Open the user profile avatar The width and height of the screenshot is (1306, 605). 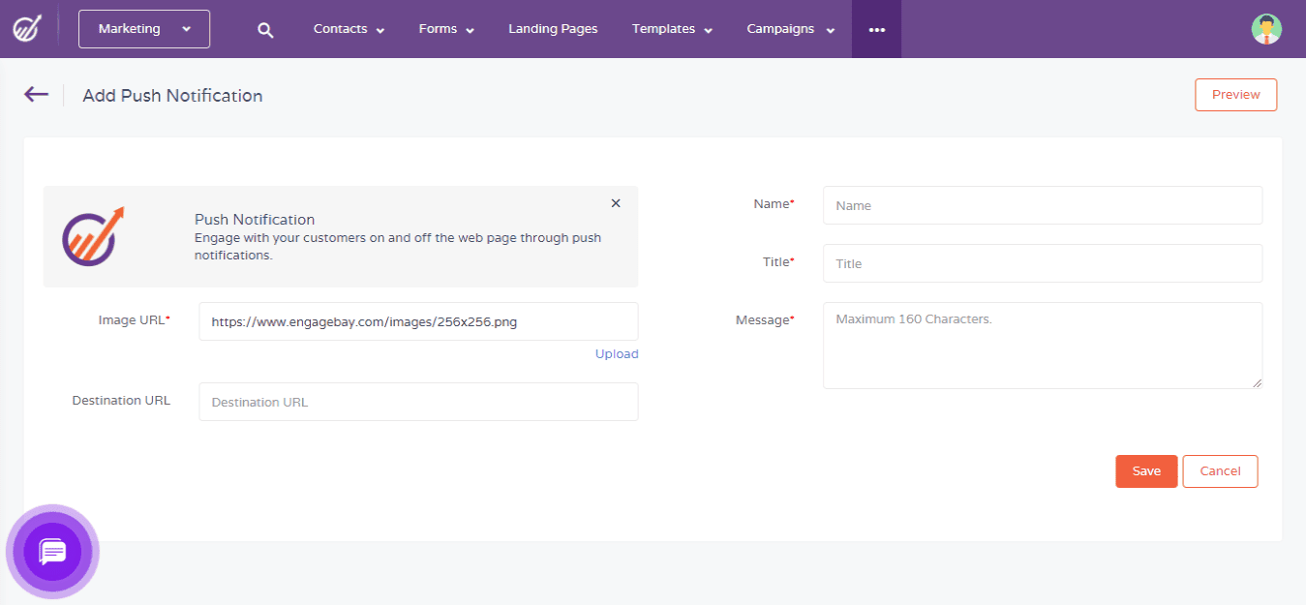click(x=1265, y=29)
